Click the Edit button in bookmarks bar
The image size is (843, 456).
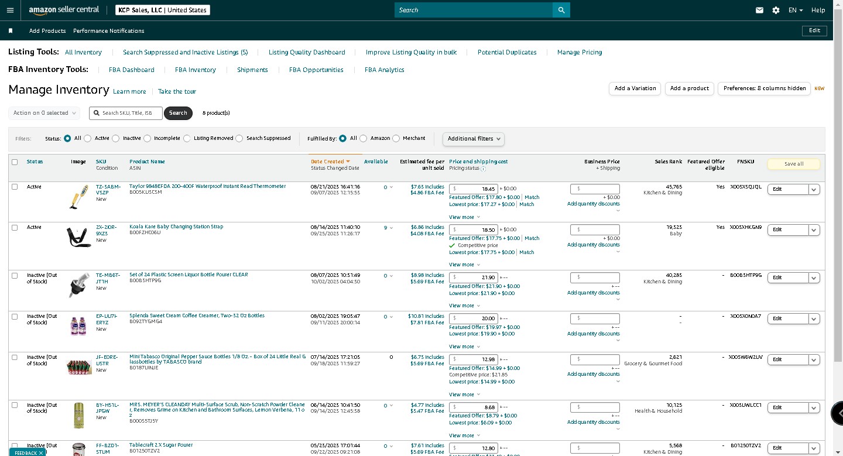(x=814, y=30)
